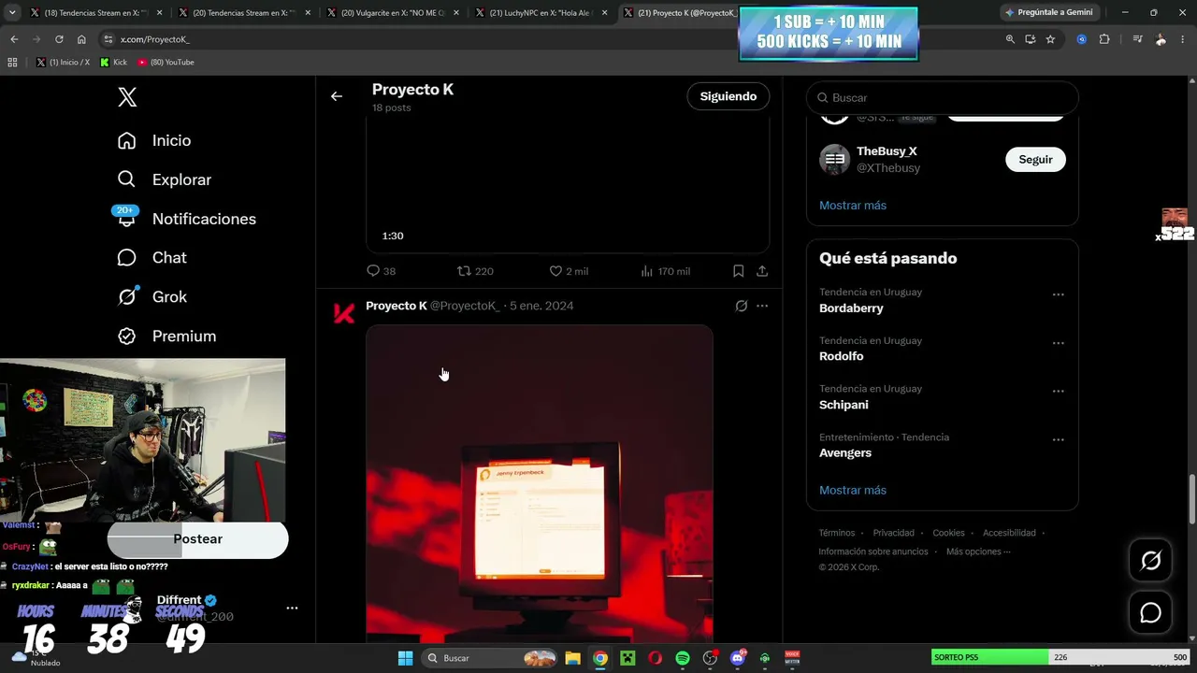1197x673 pixels.
Task: Follow TheBusy_X with the Seguir button
Action: tap(1035, 160)
